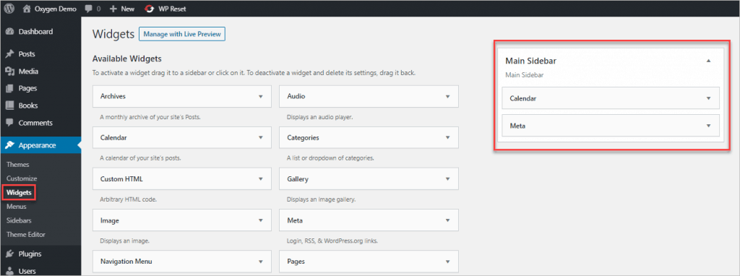This screenshot has width=740, height=276.
Task: Click text 'Login, RSS, & WordPress.org links.'
Action: [332, 241]
